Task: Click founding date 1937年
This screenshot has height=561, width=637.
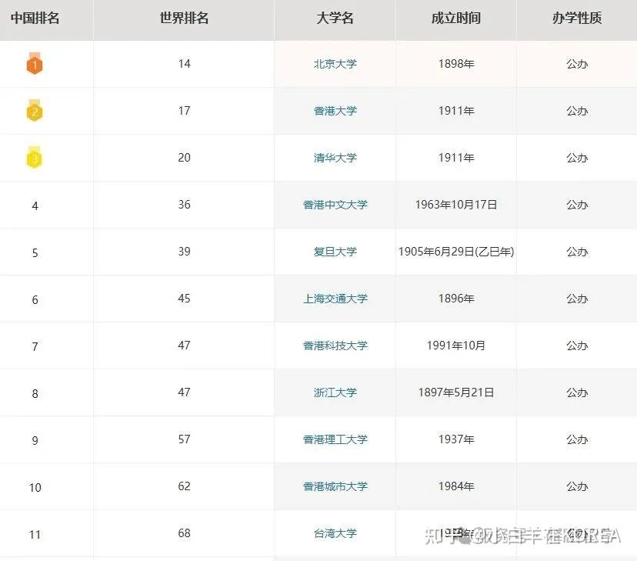Action: (456, 439)
